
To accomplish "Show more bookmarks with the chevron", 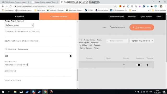I will coord(149,10).
